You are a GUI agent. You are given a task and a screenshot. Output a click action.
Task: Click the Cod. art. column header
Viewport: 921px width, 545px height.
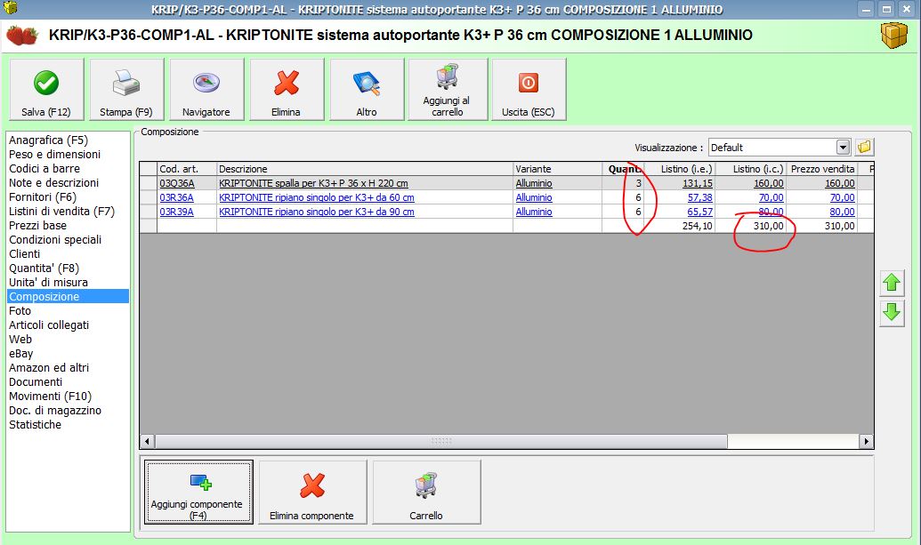click(x=187, y=169)
